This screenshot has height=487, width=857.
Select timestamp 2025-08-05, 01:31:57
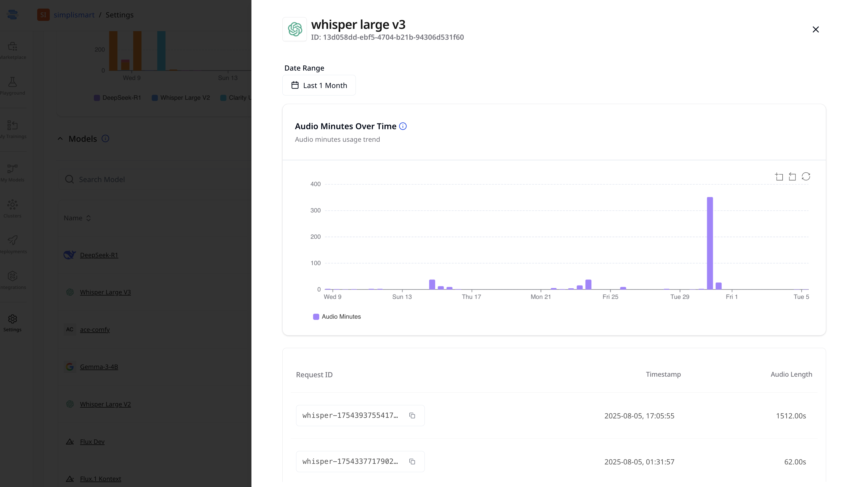click(639, 462)
